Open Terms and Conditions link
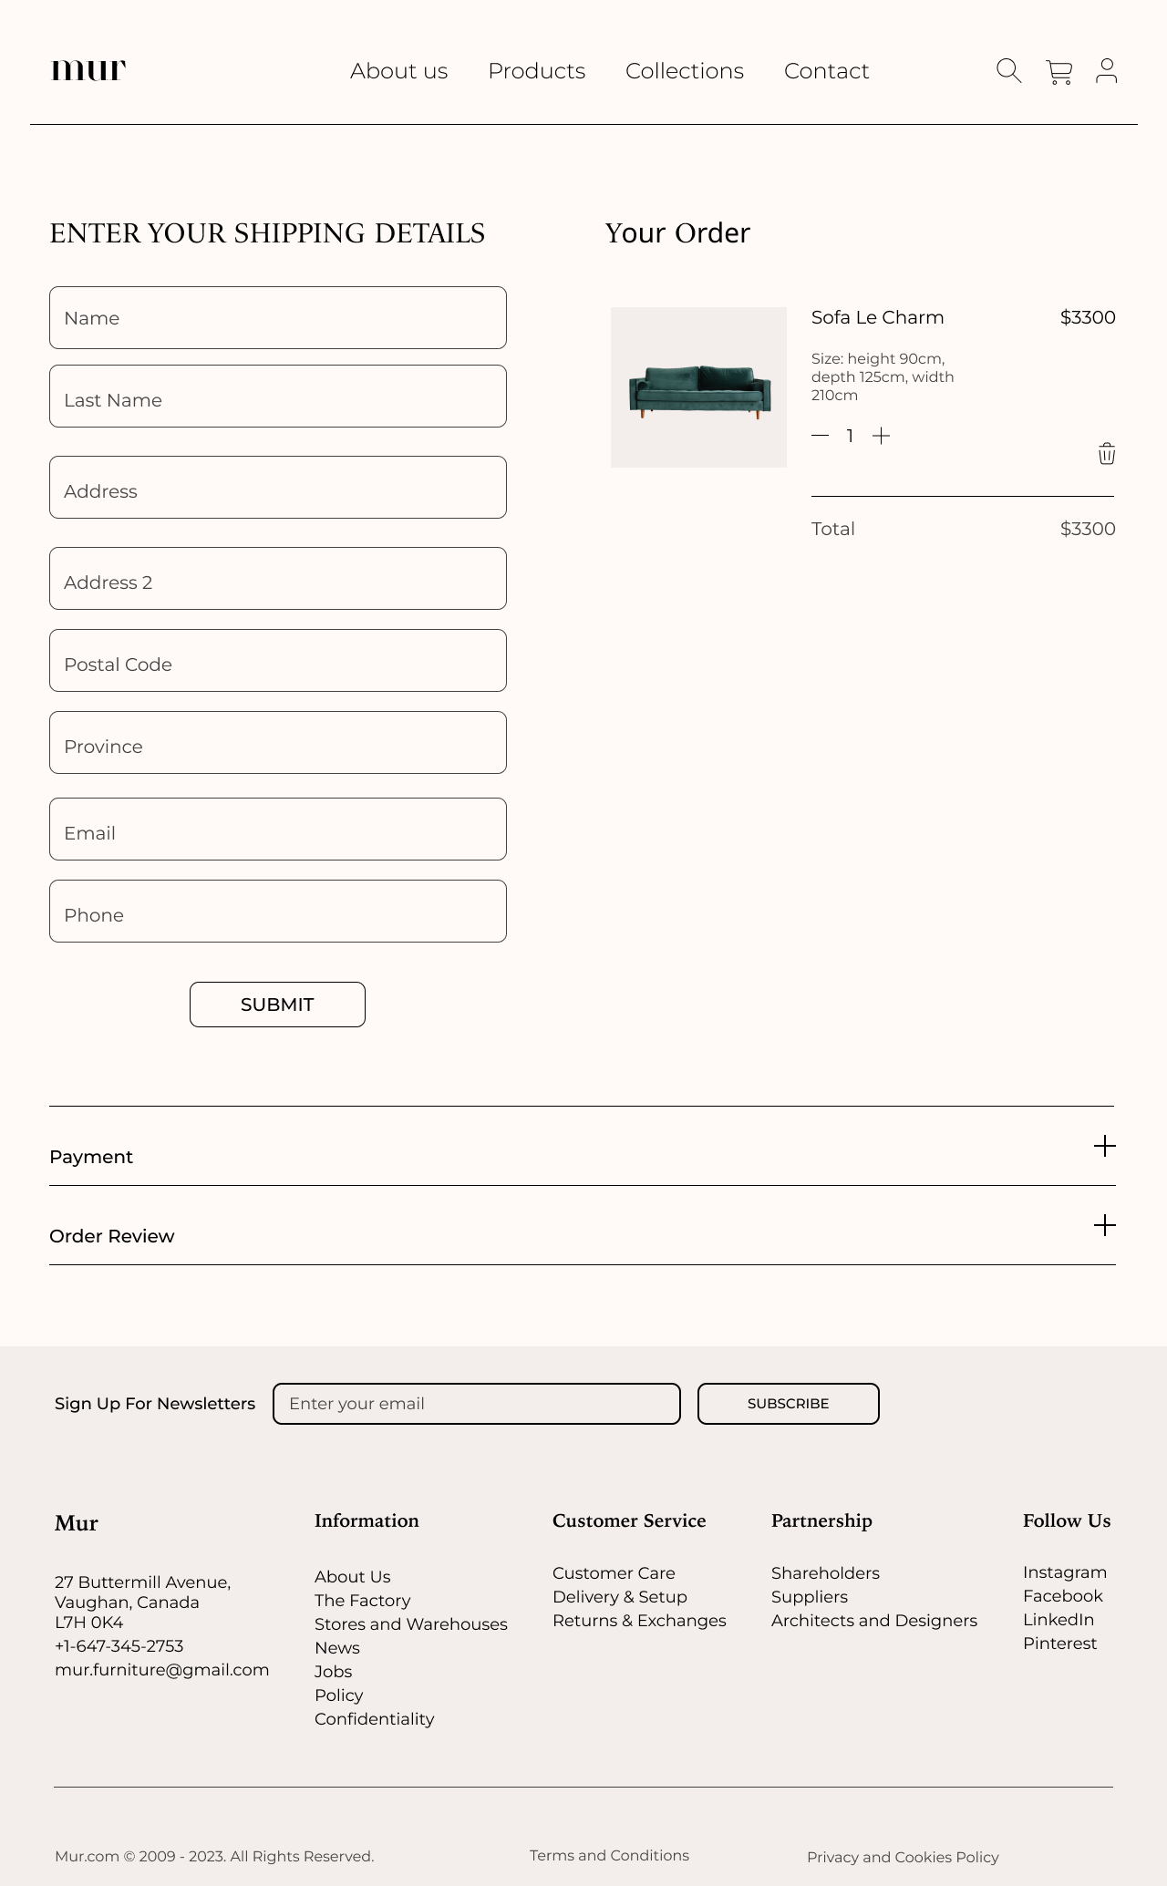Image resolution: width=1167 pixels, height=1886 pixels. point(609,1855)
